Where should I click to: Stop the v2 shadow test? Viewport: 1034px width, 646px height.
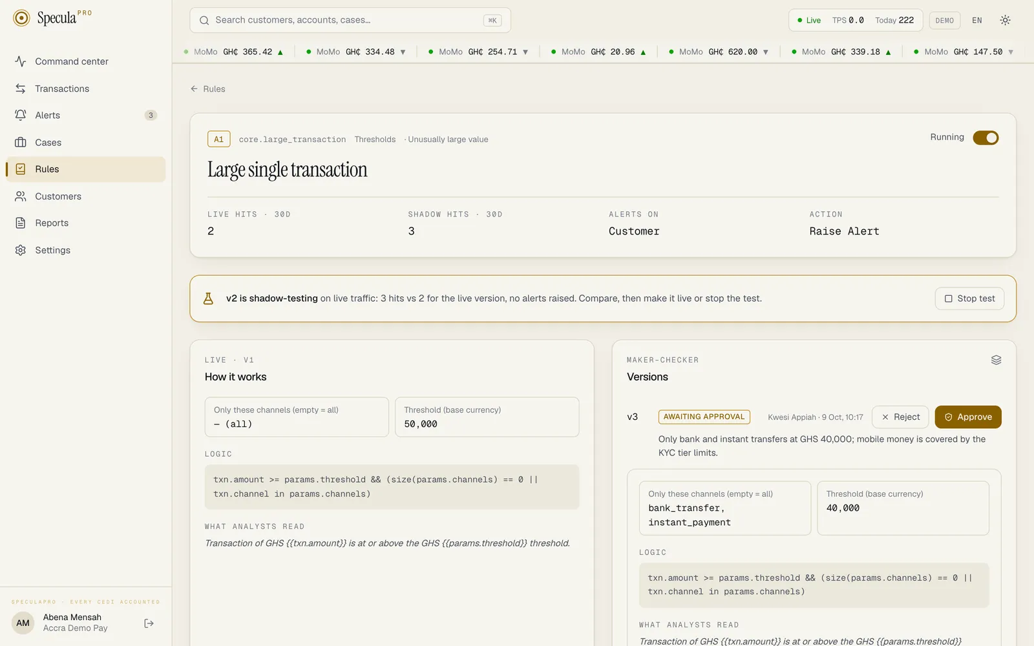tap(969, 298)
